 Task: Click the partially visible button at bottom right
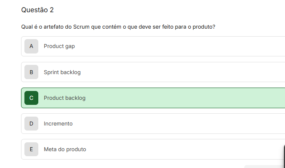(265, 167)
